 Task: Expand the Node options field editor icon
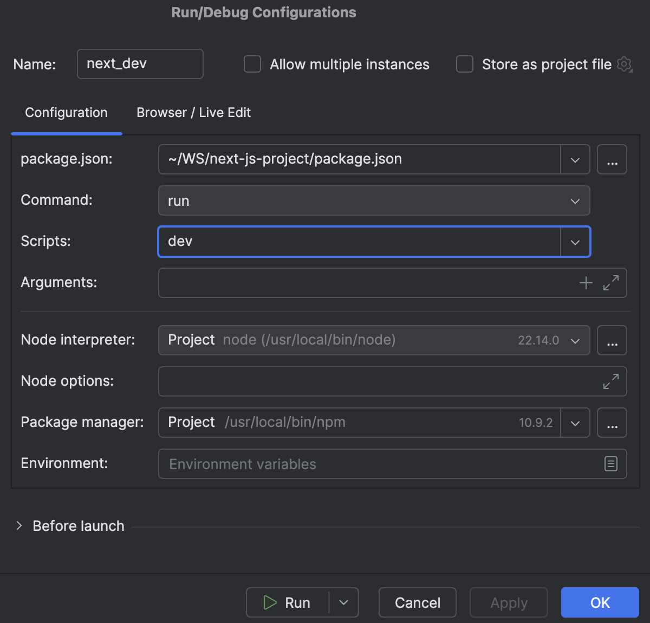pyautogui.click(x=610, y=381)
